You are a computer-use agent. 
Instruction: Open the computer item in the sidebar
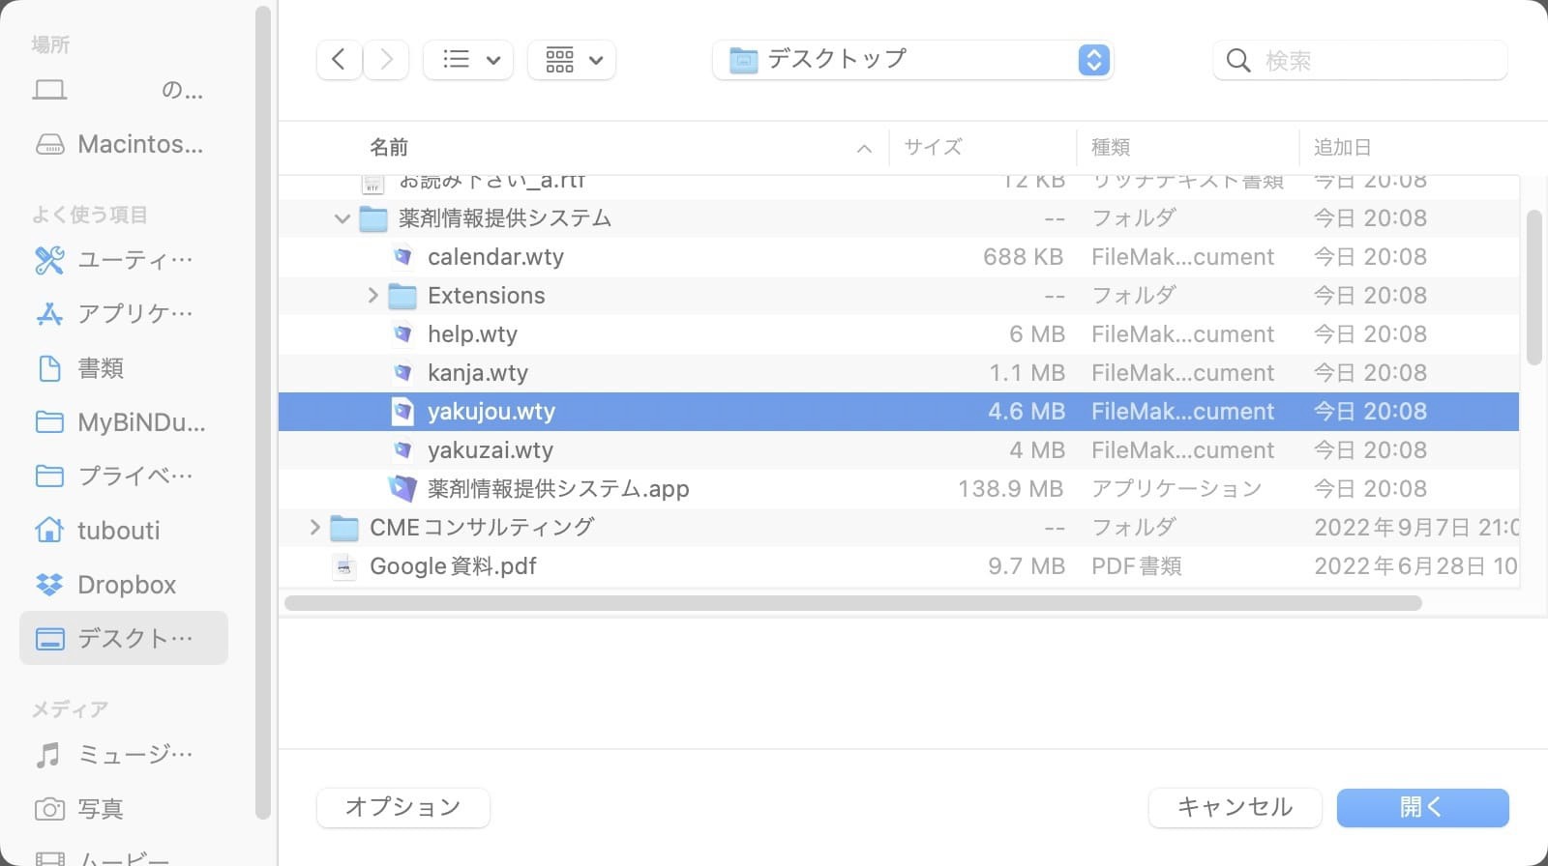pyautogui.click(x=123, y=90)
